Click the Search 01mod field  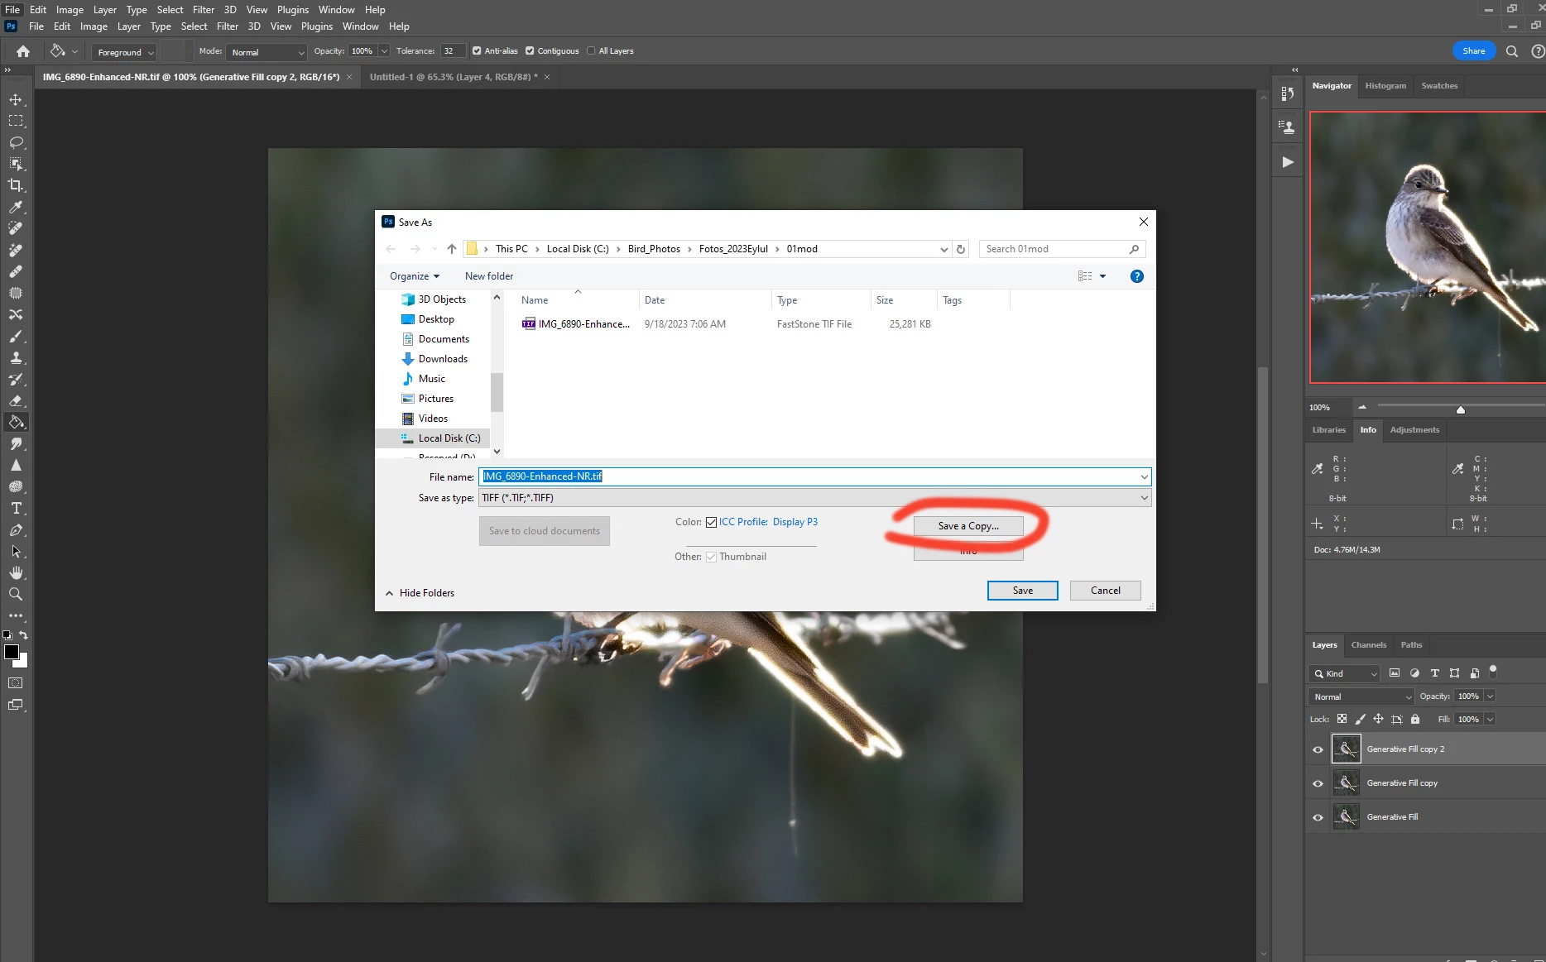1062,249
